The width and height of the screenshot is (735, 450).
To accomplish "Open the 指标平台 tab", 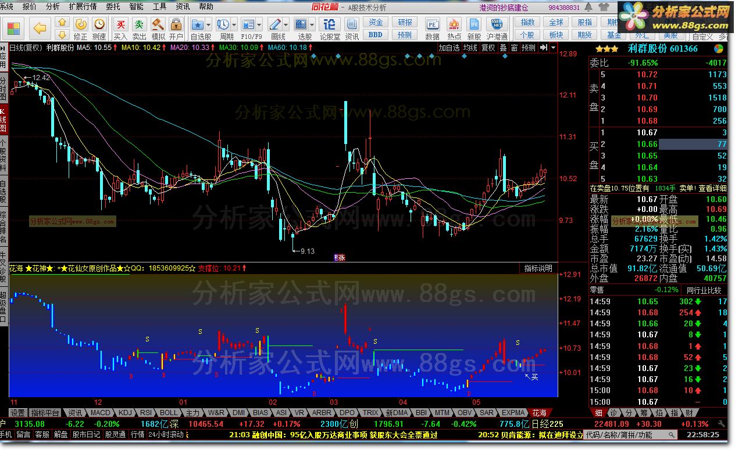I will tap(45, 413).
